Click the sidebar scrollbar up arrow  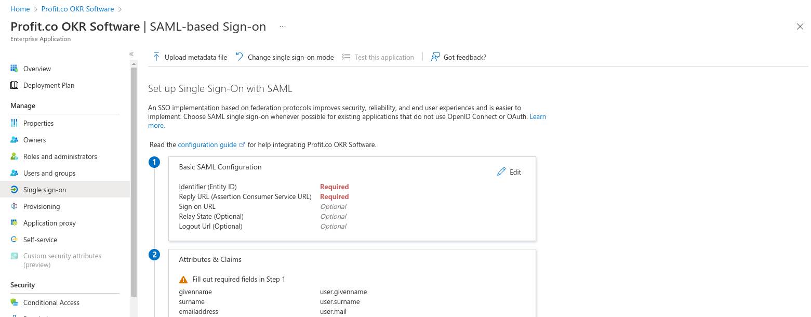pyautogui.click(x=134, y=64)
